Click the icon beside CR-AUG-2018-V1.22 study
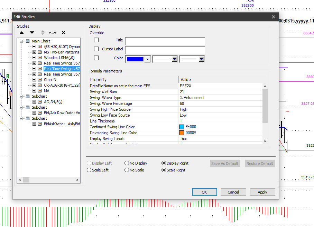Screen dimensions: 314x227 (40, 85)
